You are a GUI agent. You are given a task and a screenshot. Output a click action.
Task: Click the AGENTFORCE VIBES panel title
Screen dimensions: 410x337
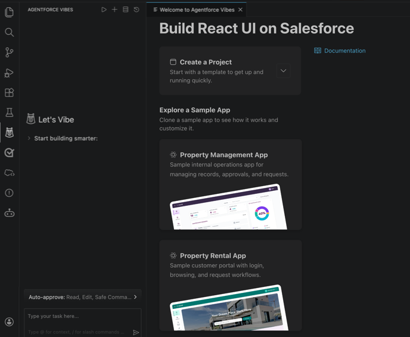pos(51,10)
